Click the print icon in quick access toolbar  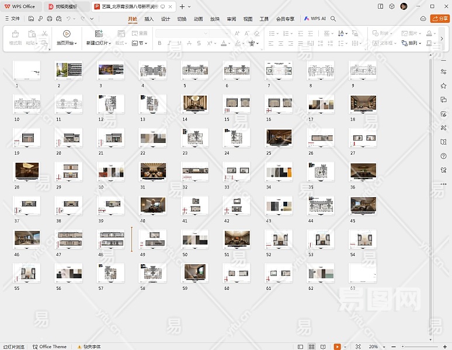50,19
